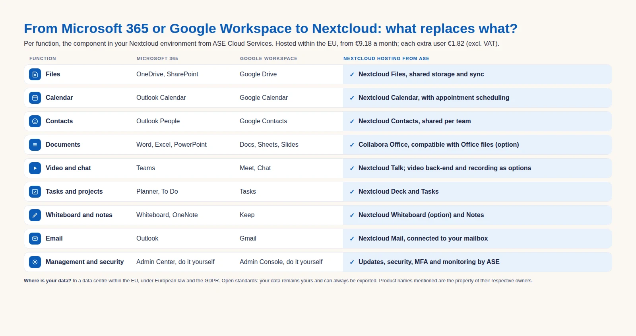Viewport: 636px width, 336px height.
Task: Click the Teams cell
Action: (x=146, y=168)
